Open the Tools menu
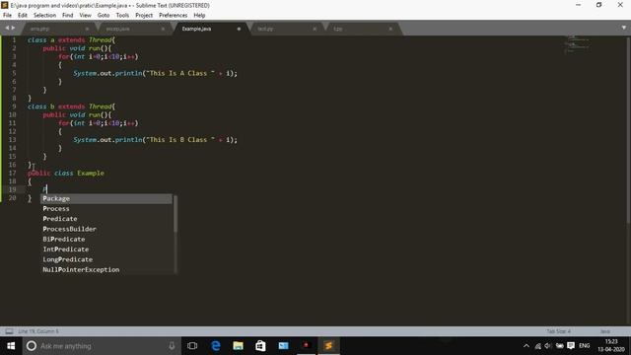Screen dimensions: 631x355 pyautogui.click(x=122, y=16)
